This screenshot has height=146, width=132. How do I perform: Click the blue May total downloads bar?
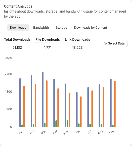pyautogui.click(x=65, y=105)
